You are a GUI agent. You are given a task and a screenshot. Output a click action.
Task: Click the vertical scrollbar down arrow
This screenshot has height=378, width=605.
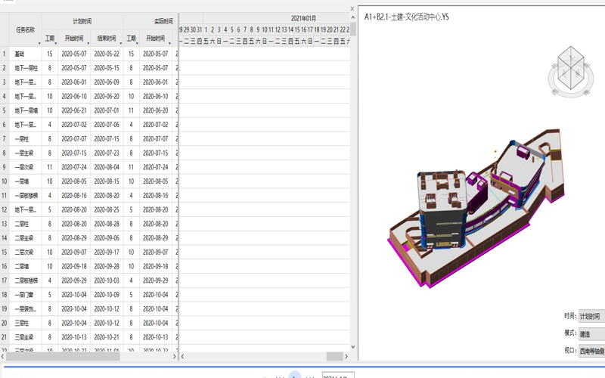pos(352,347)
